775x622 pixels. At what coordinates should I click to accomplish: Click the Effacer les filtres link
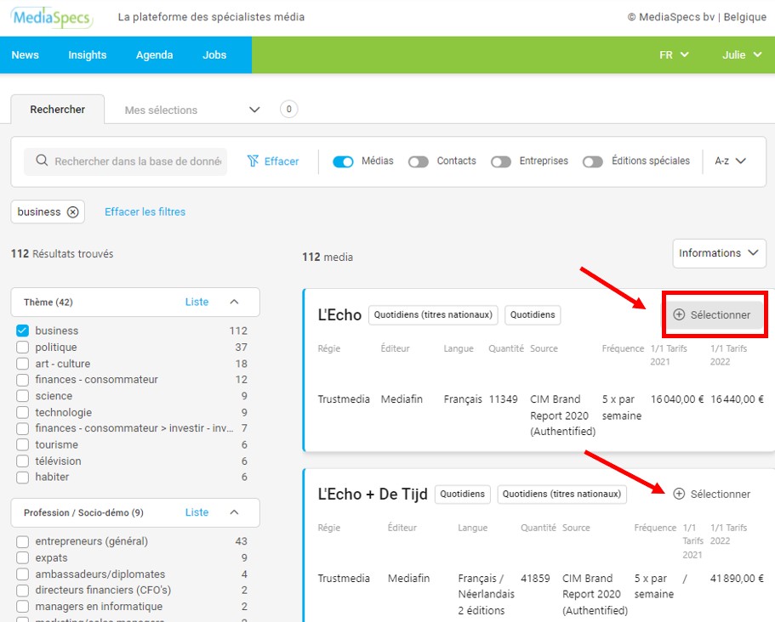click(x=145, y=212)
